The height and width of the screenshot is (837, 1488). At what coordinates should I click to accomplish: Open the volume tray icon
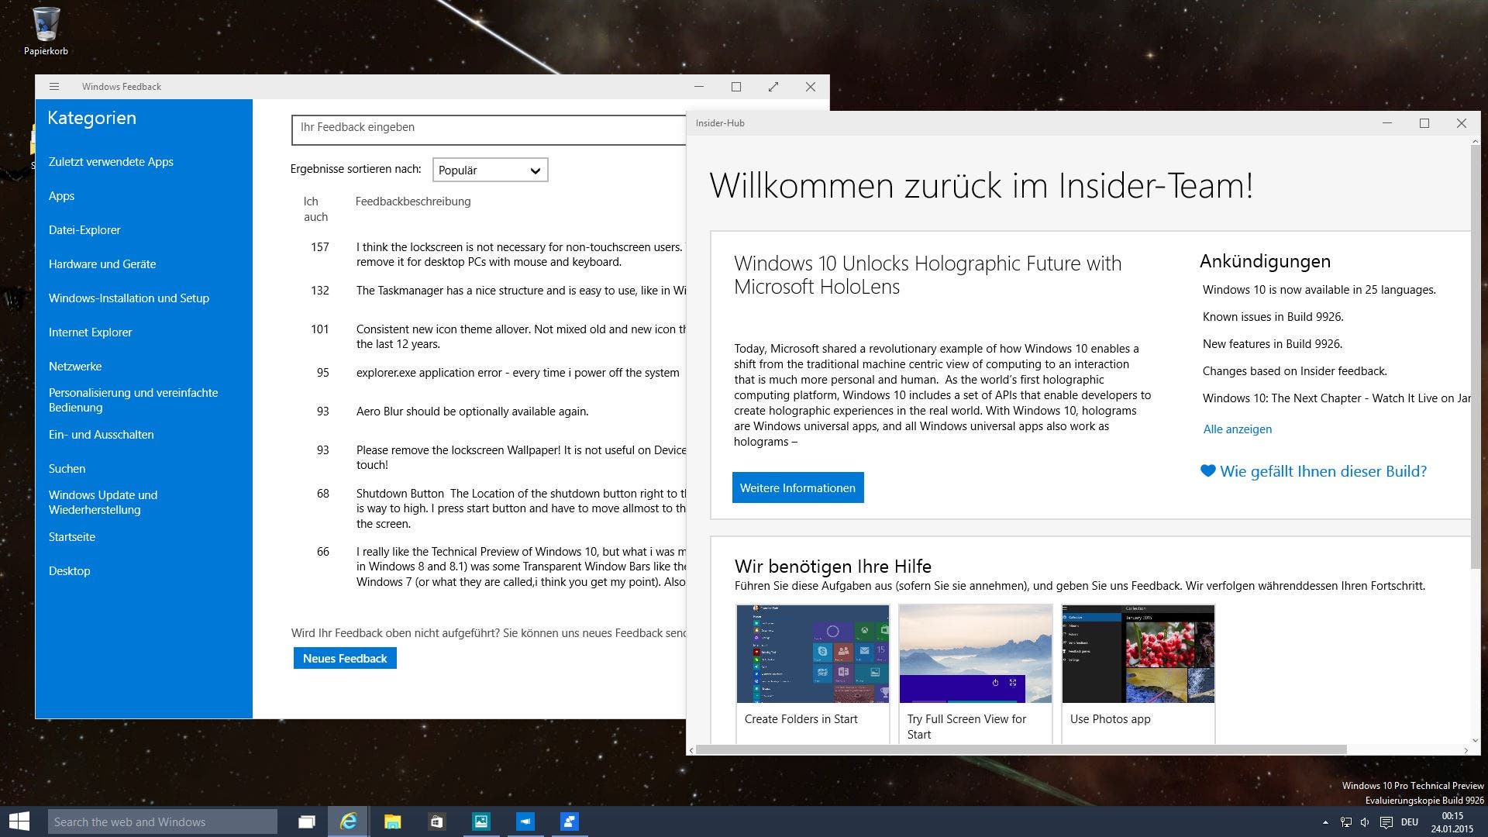1365,822
